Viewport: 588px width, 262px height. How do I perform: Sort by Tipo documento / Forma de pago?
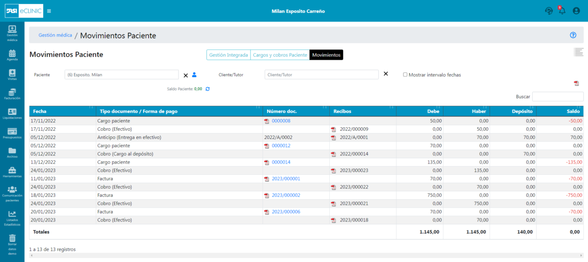click(x=179, y=111)
